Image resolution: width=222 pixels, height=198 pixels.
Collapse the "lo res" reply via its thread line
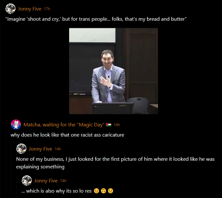[17, 185]
